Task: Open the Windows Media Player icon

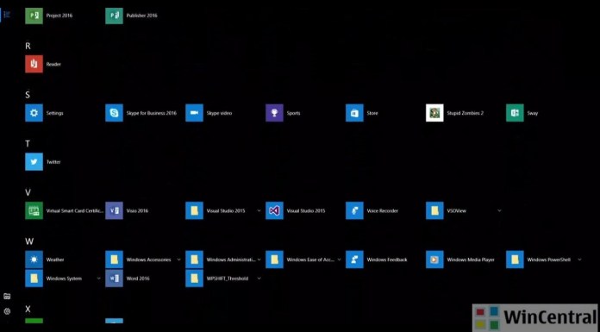Action: tap(434, 260)
